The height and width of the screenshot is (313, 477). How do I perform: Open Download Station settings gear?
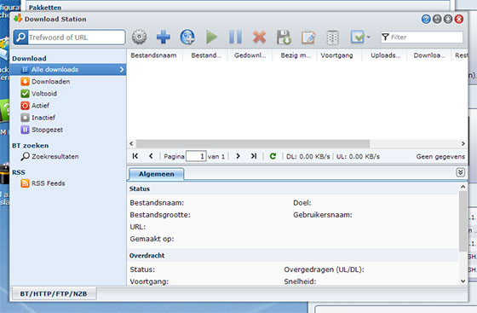140,38
